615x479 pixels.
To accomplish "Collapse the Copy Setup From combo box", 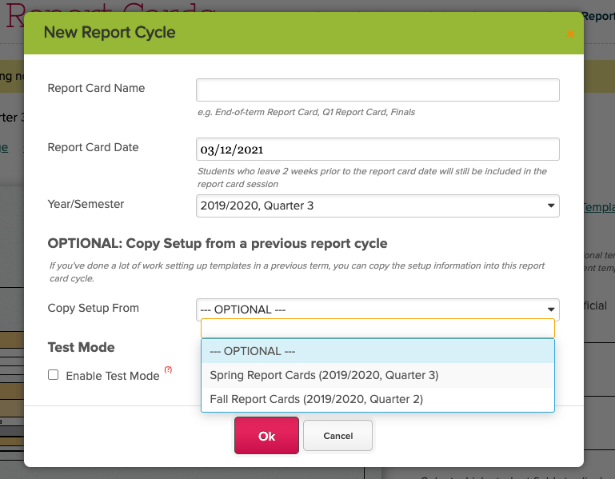I will pos(377,309).
